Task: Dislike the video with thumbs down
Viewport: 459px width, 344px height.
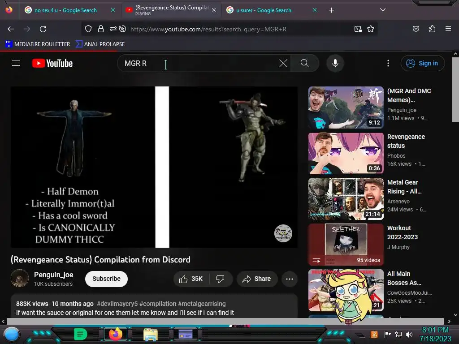Action: pyautogui.click(x=221, y=279)
